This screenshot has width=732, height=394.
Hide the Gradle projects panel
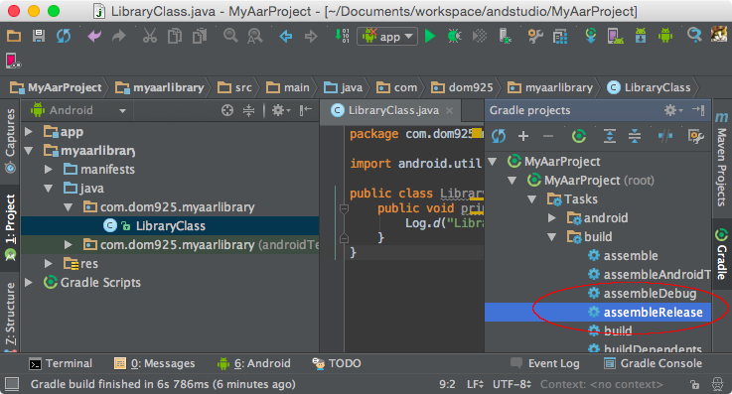click(x=698, y=110)
